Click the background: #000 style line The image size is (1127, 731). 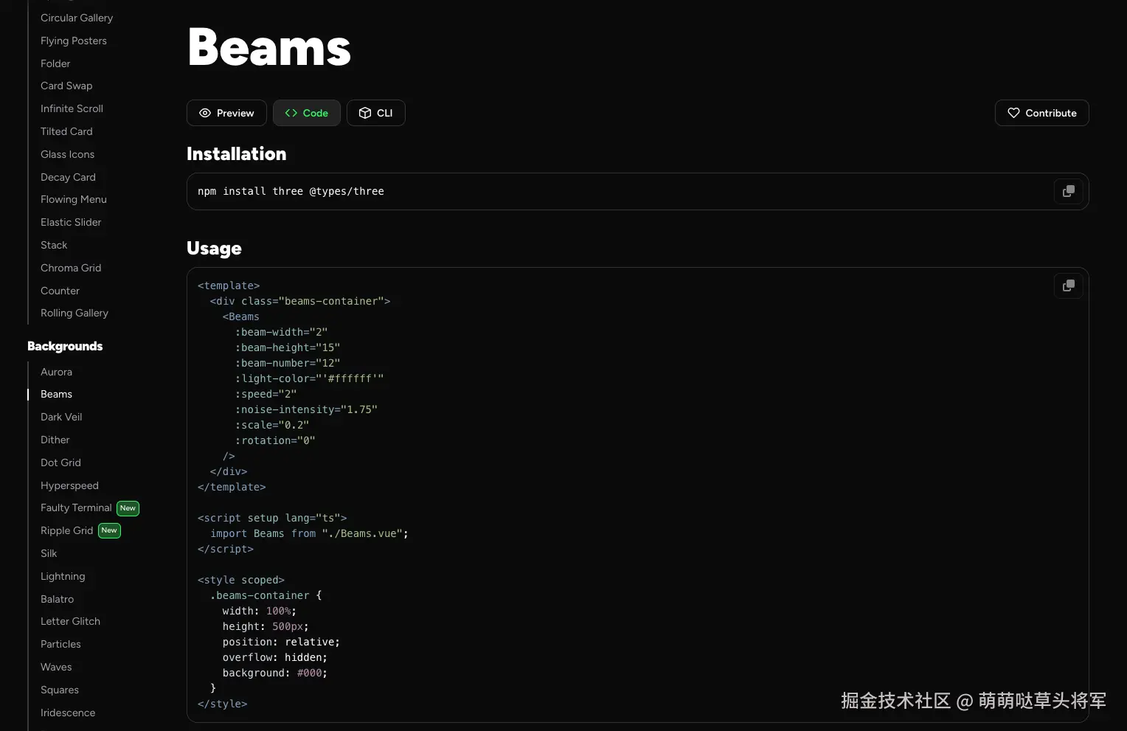(275, 673)
